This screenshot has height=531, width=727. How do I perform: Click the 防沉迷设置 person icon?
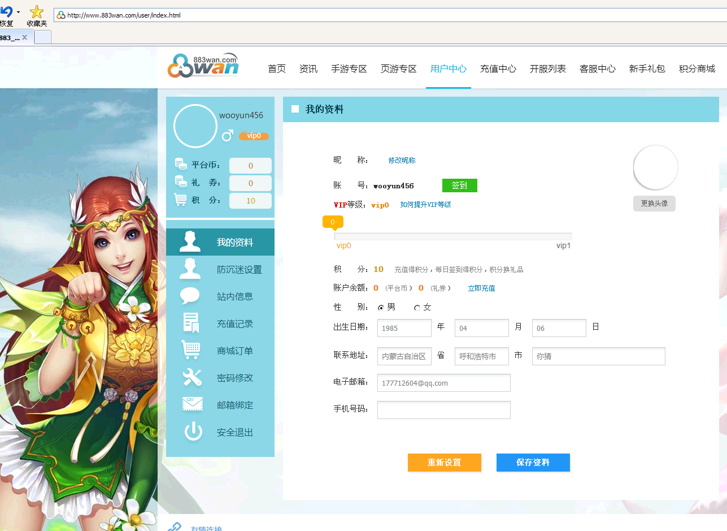point(190,269)
